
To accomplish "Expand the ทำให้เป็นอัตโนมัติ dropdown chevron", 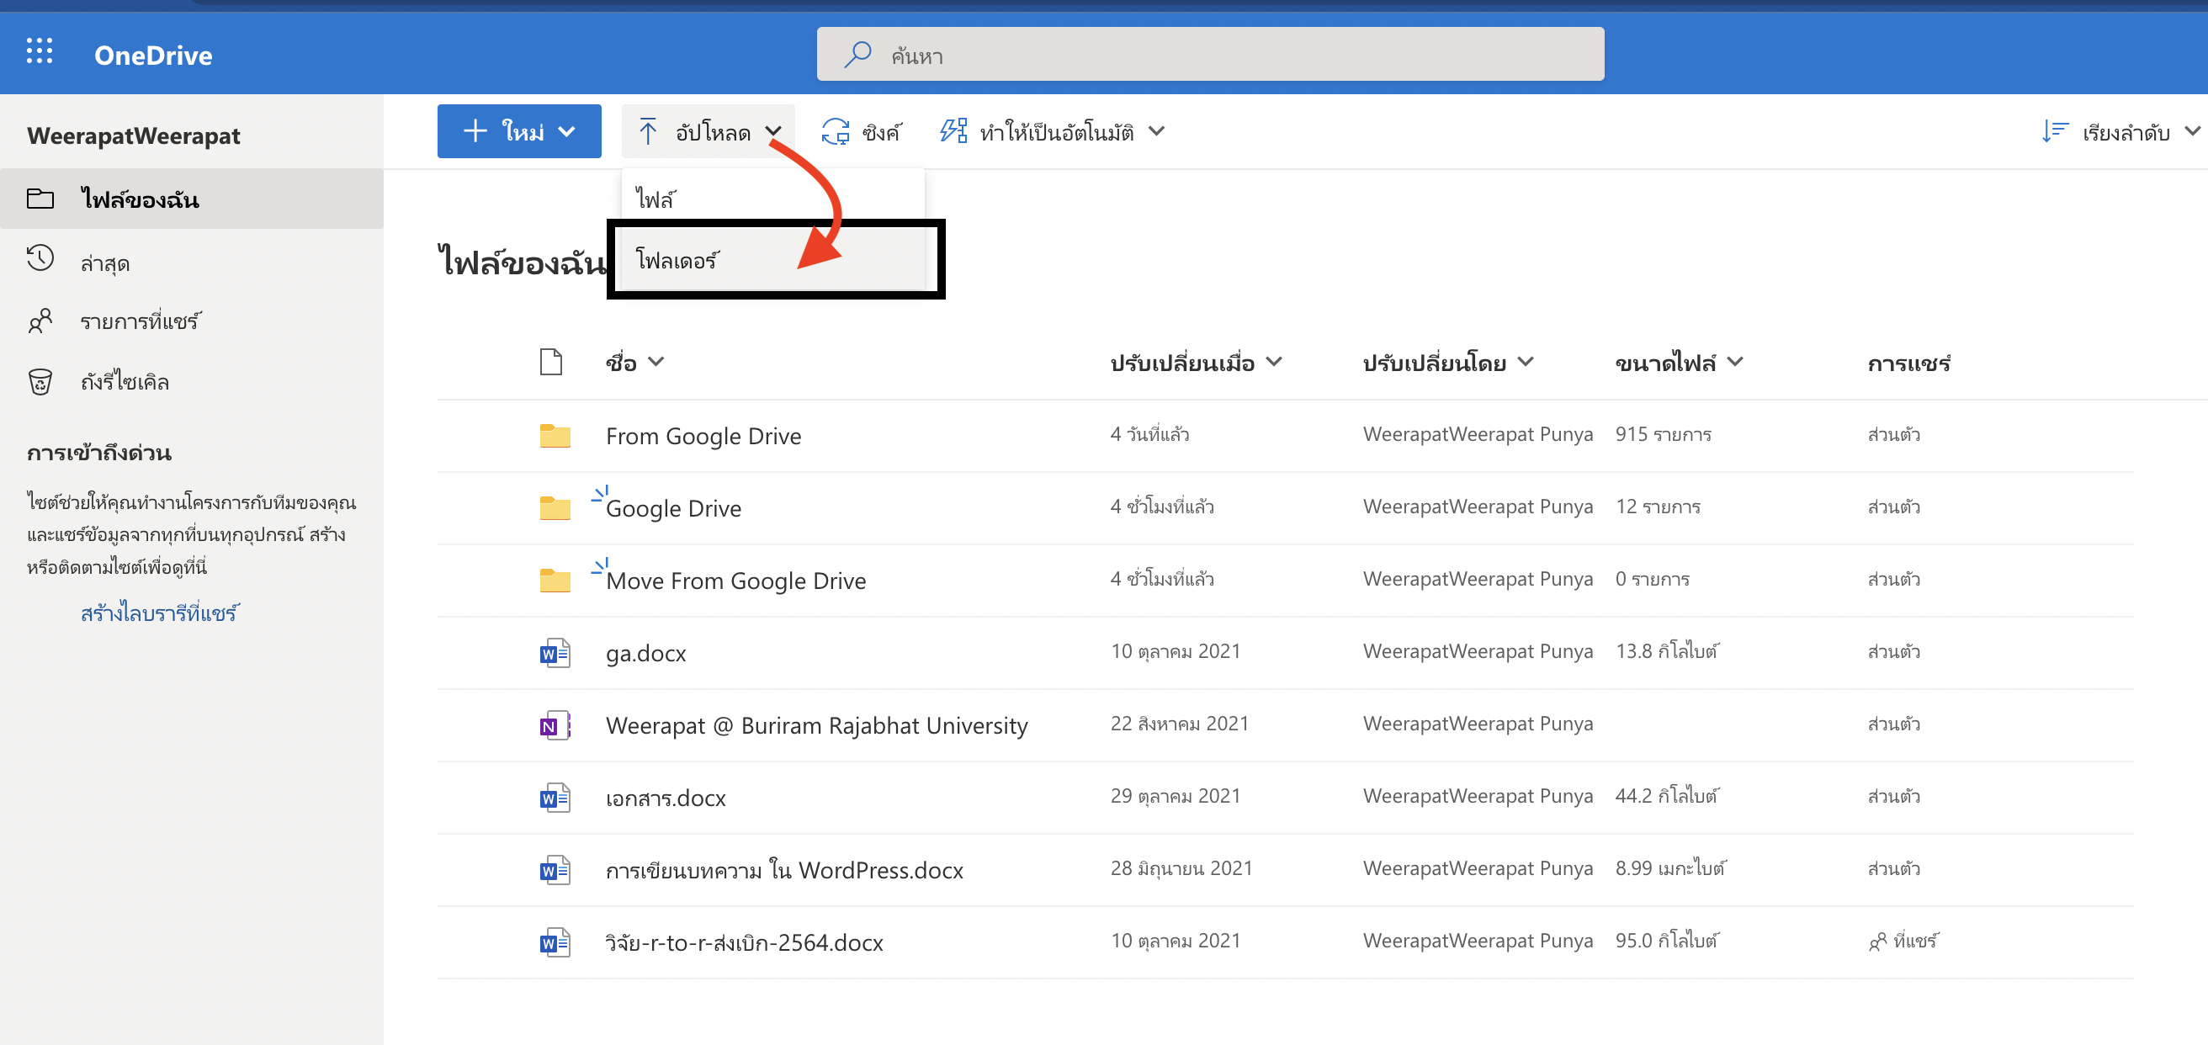I will 1157,131.
